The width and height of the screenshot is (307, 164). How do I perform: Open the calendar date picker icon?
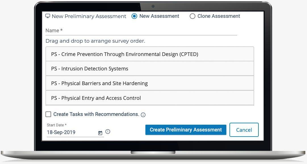pos(100,133)
